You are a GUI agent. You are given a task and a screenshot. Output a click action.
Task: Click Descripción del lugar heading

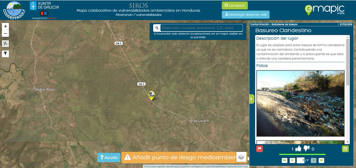coord(277,38)
